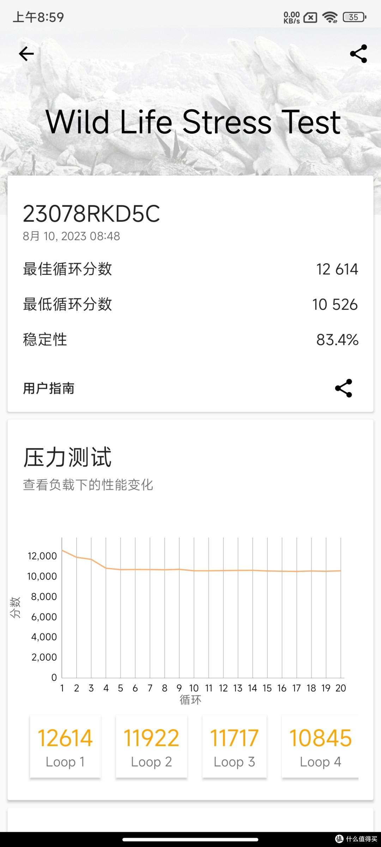381x847 pixels.
Task: Select the Loop 2 score card 11922
Action: pos(151,746)
